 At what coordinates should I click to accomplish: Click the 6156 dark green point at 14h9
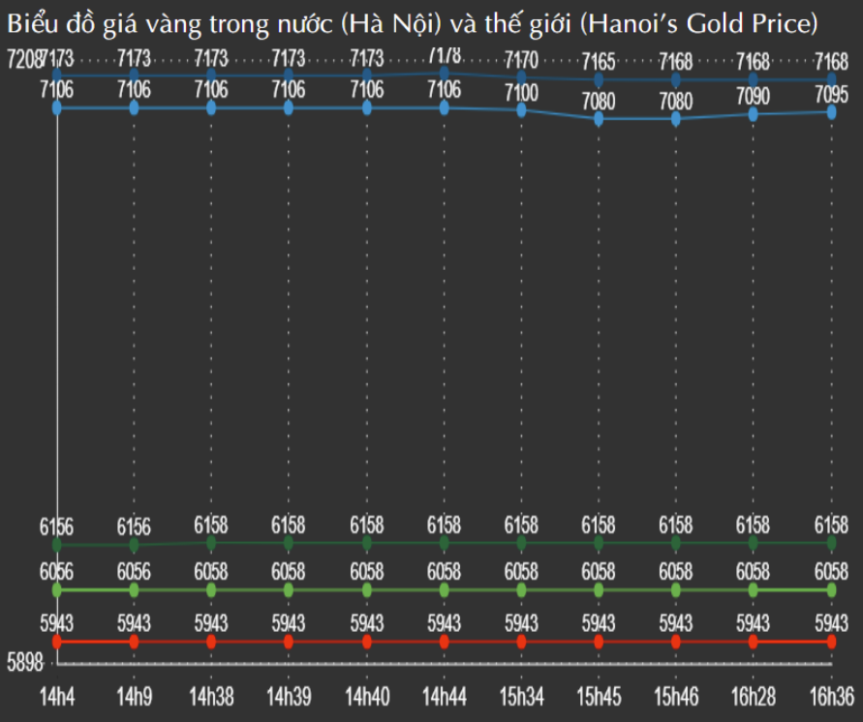click(134, 545)
